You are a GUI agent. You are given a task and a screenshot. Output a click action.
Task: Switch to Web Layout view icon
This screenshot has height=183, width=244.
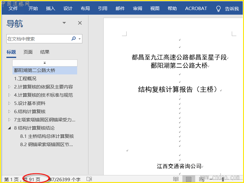coord(202,179)
